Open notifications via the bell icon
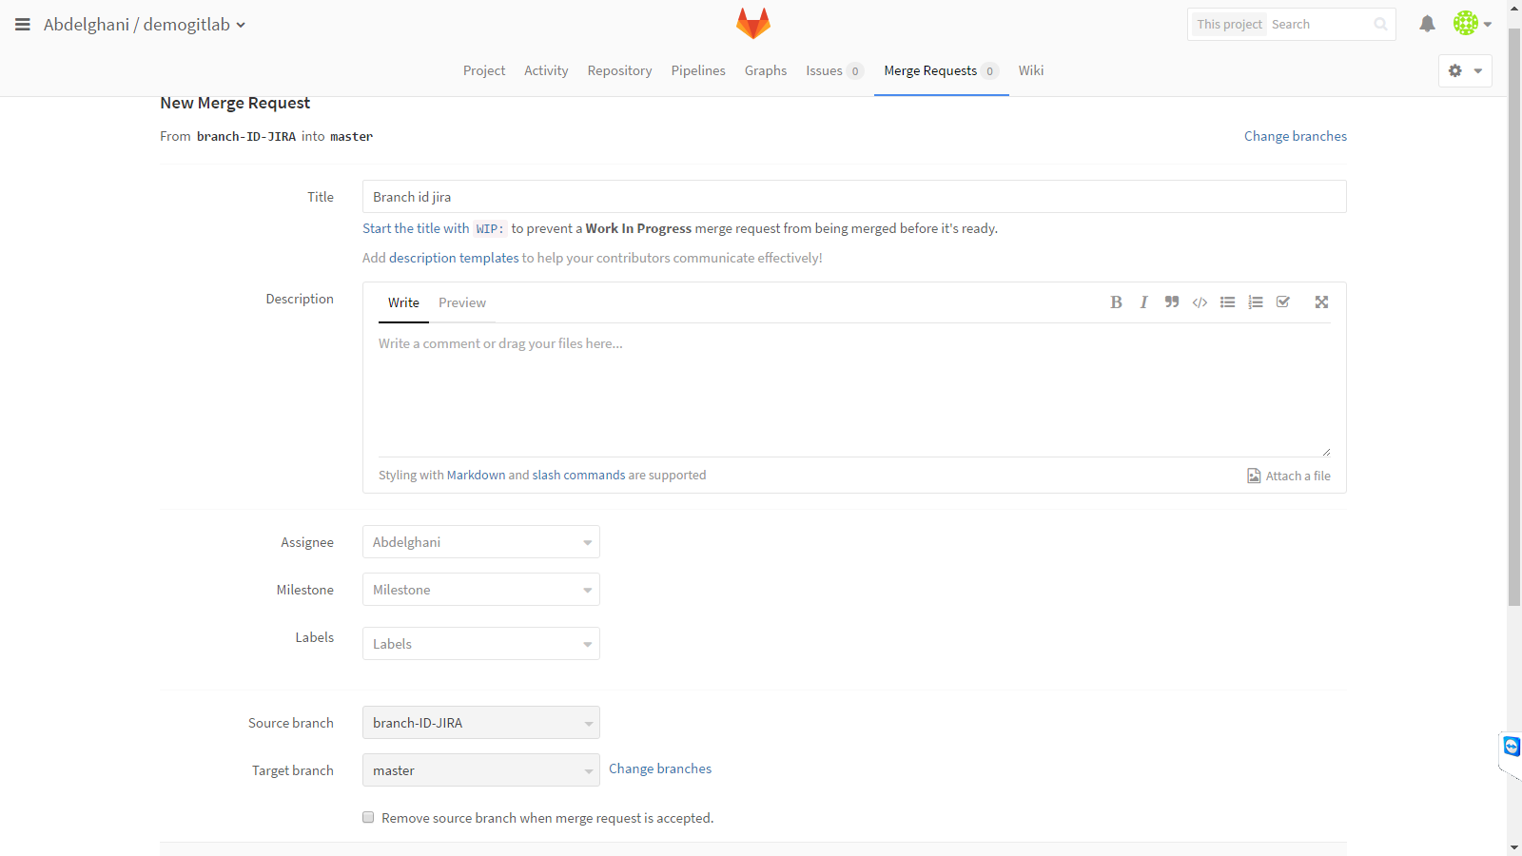 pos(1427,25)
